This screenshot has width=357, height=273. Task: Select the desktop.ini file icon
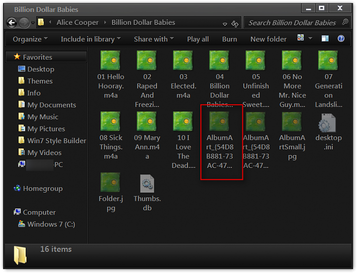[x=327, y=123]
